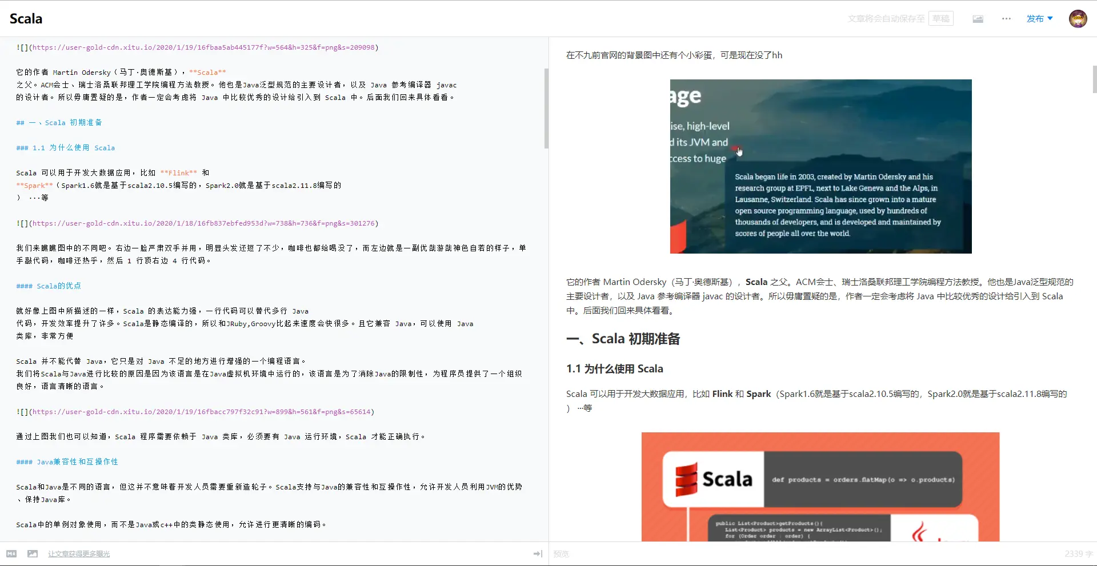Click the '### 1.1 为什么使用 Scala' markdown line

(66, 148)
